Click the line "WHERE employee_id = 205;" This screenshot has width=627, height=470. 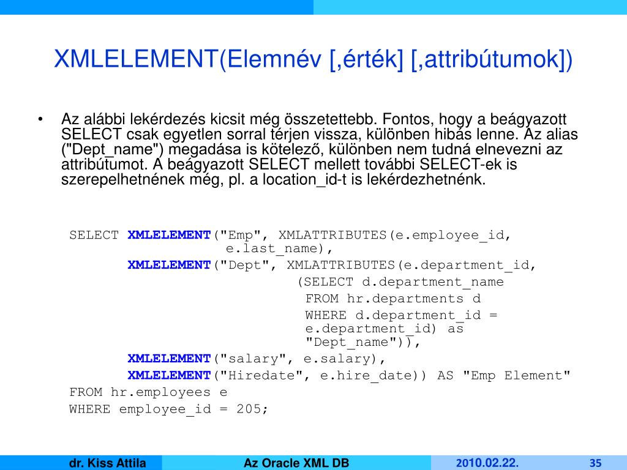click(x=168, y=409)
